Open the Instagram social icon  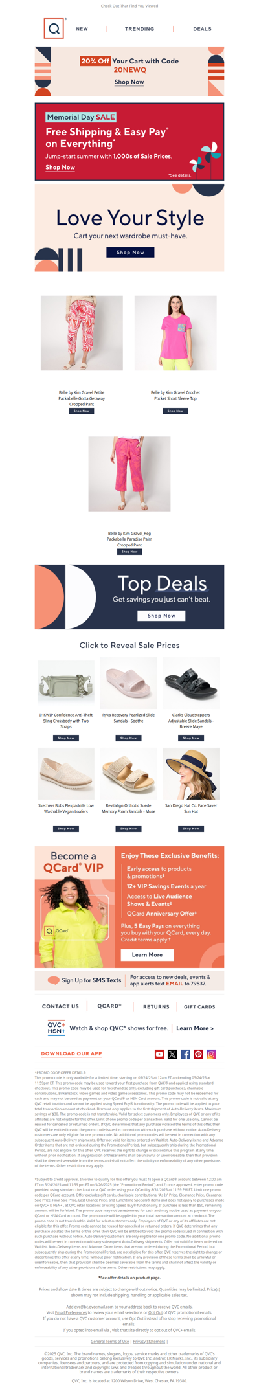pyautogui.click(x=211, y=1054)
